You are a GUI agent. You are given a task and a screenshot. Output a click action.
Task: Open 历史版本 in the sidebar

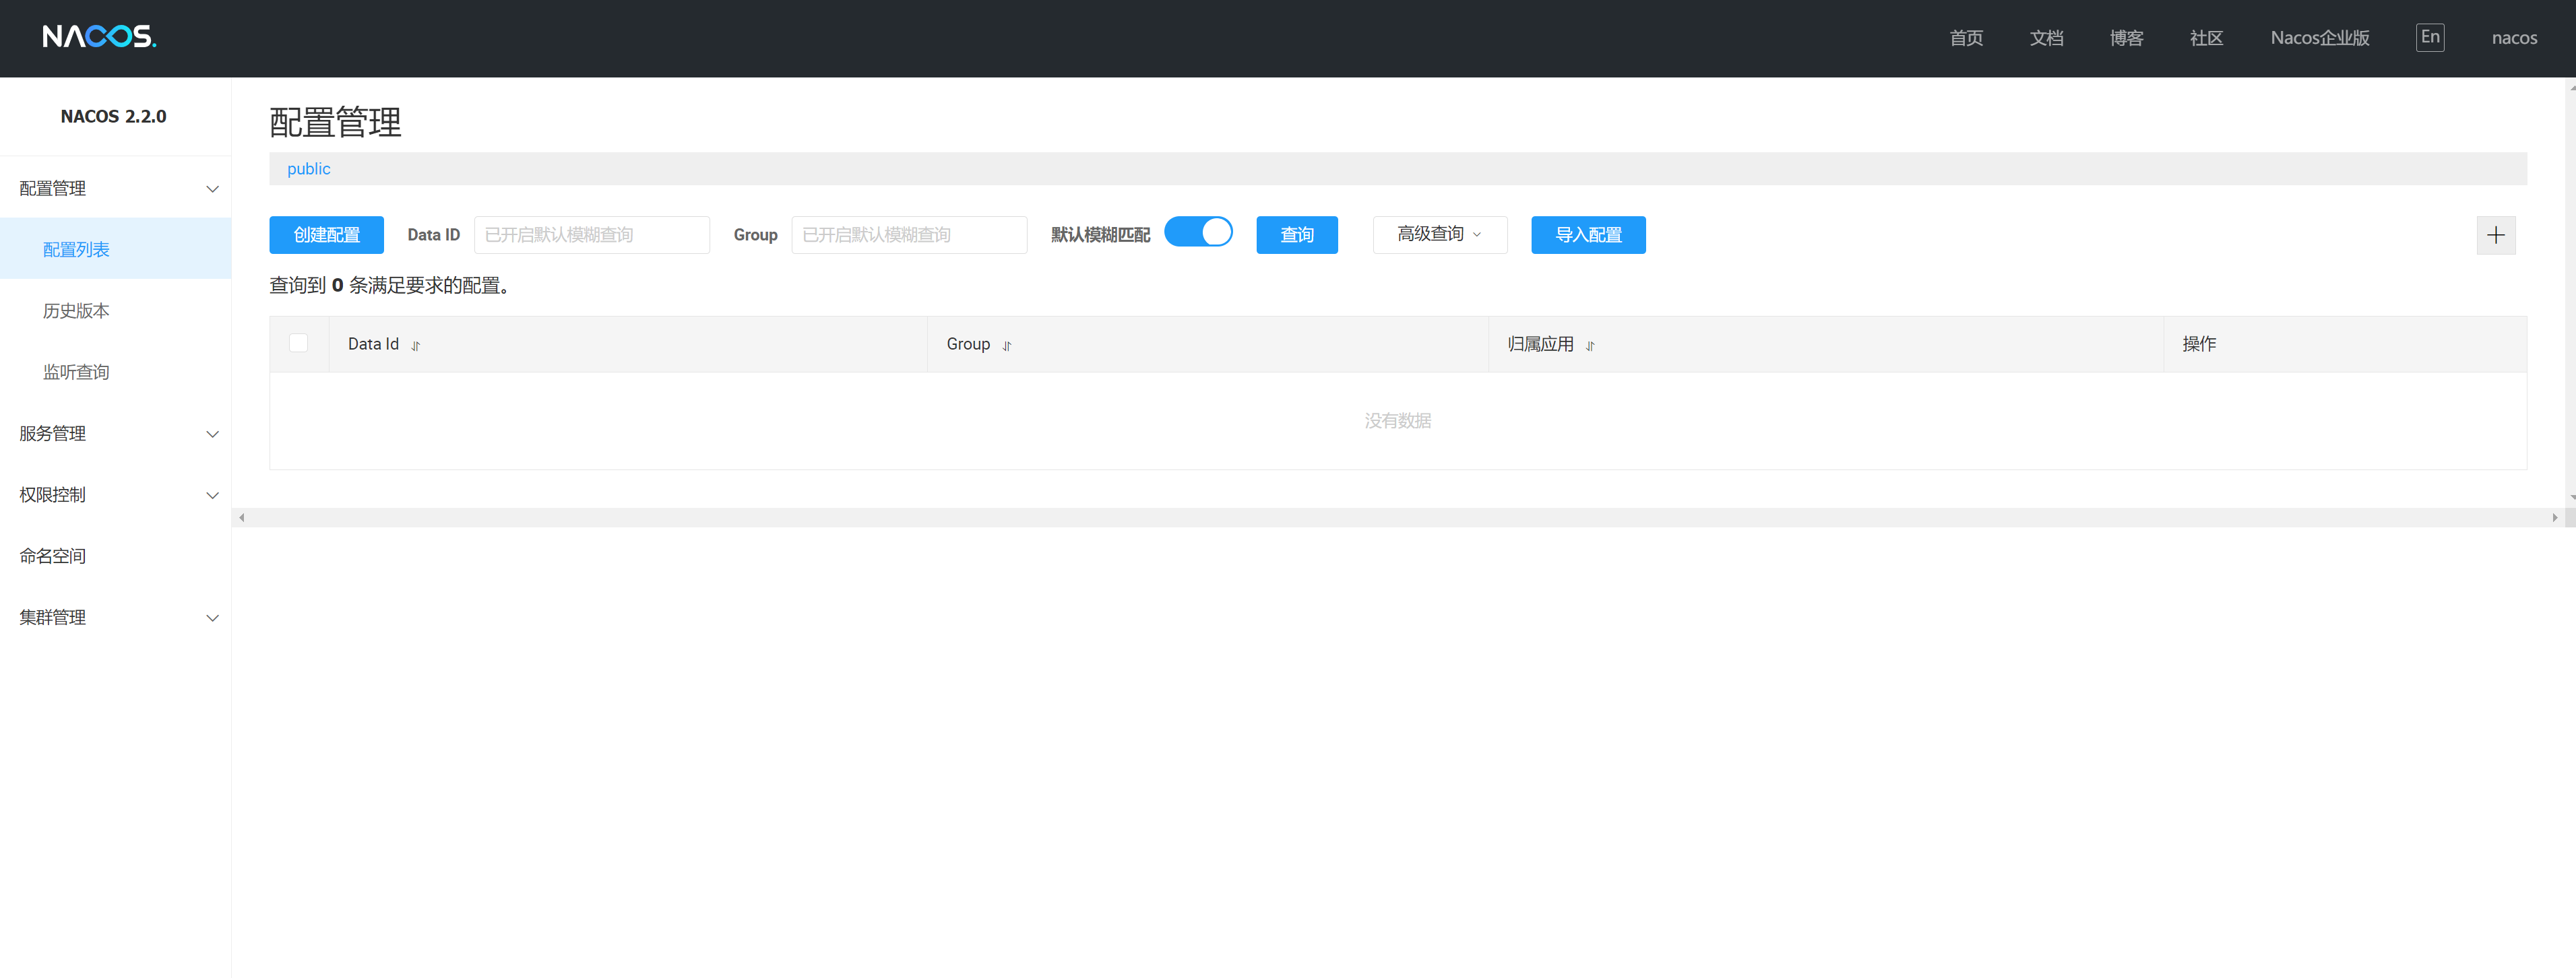pyautogui.click(x=76, y=311)
